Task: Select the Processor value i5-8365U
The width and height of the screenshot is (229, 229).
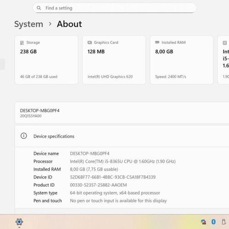Action: coord(123,161)
